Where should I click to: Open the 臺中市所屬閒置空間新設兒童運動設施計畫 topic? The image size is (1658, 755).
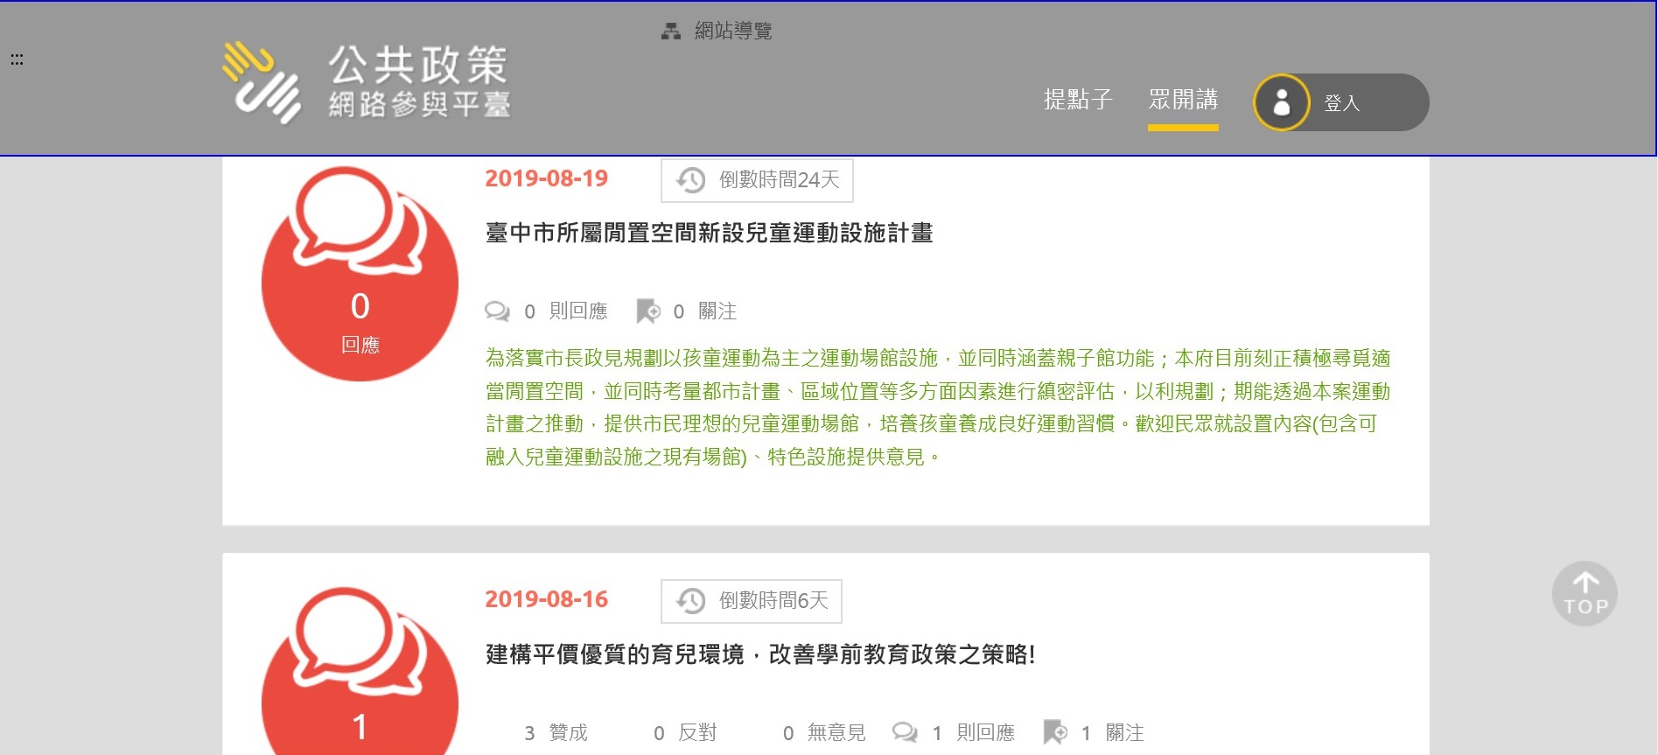709,233
